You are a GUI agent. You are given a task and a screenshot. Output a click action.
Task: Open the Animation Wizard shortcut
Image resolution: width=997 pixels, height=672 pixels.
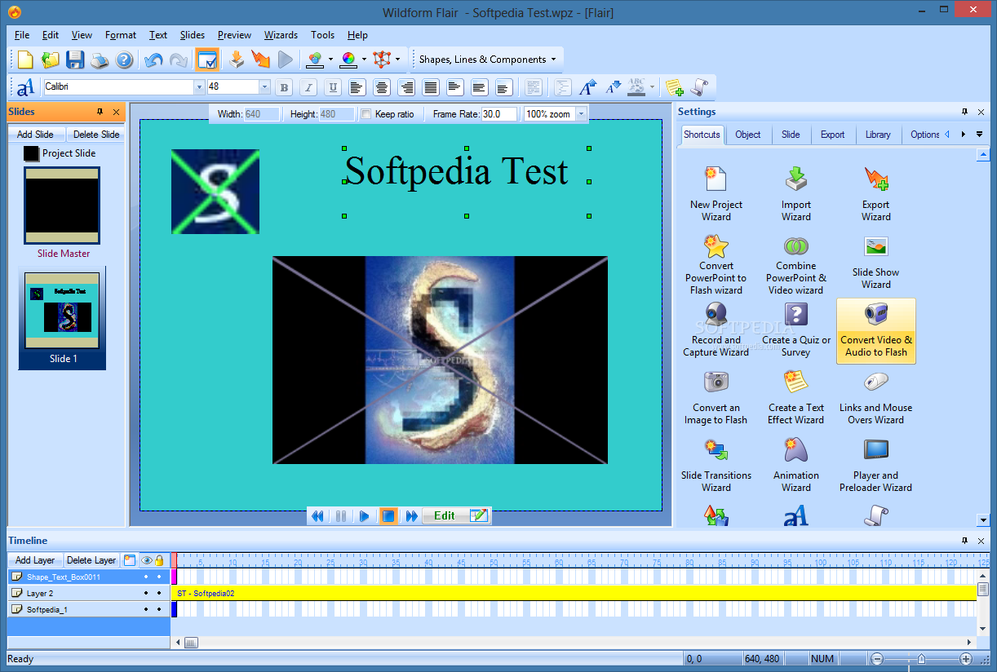click(x=795, y=465)
